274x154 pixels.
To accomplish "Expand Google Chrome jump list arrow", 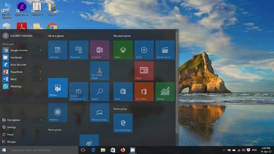I will click(40, 50).
